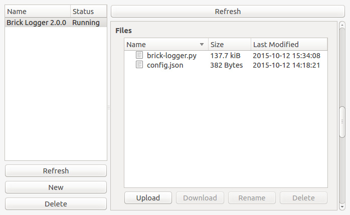Click the splitter handle between the two panels
Viewport: 350px width, 215px height.
tap(109, 107)
